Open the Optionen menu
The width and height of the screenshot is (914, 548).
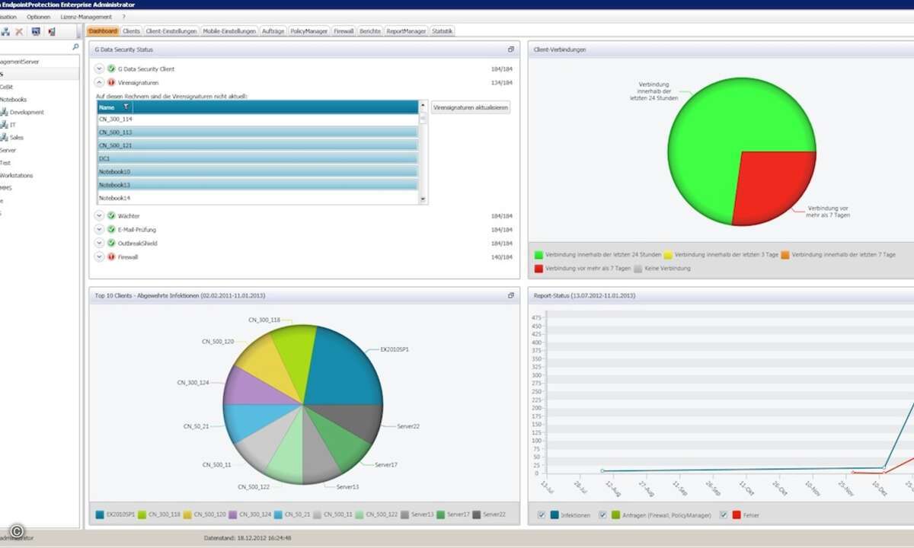pos(39,17)
